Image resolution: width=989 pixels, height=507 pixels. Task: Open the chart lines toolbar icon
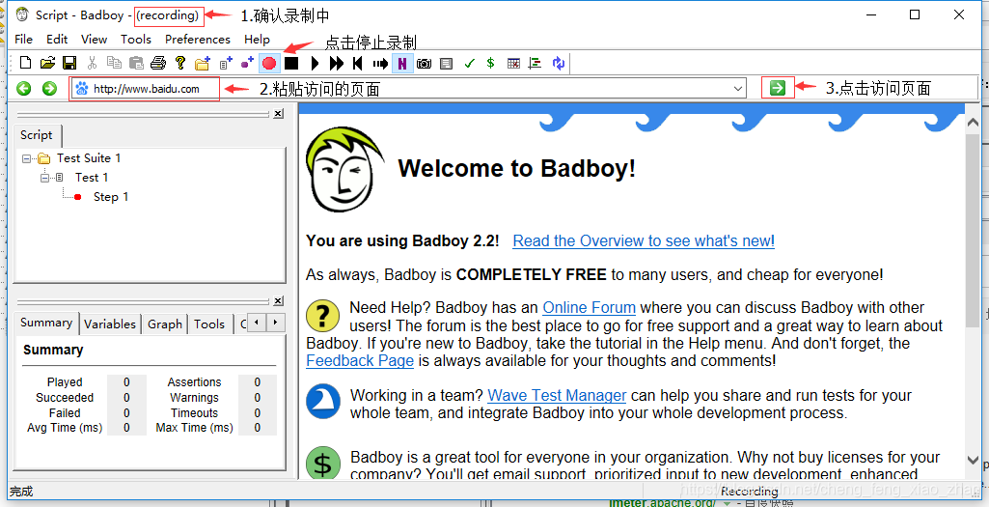click(x=535, y=63)
